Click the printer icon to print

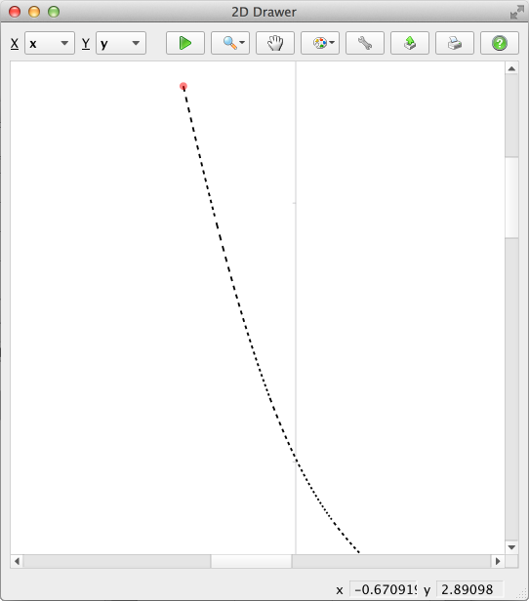455,43
